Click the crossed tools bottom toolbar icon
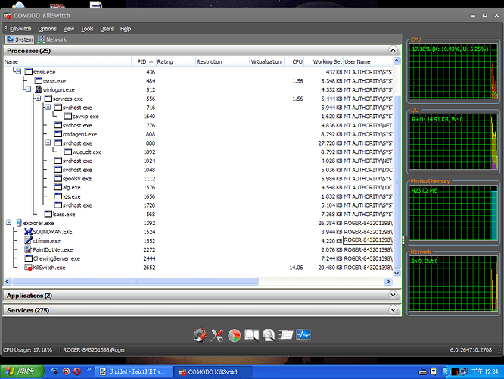The image size is (504, 379). [217, 335]
